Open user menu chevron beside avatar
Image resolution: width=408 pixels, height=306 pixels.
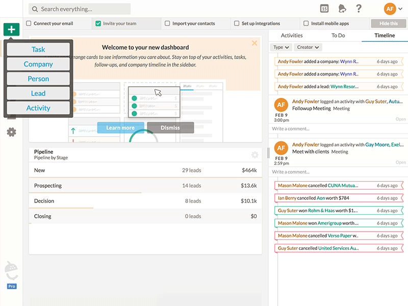point(400,9)
